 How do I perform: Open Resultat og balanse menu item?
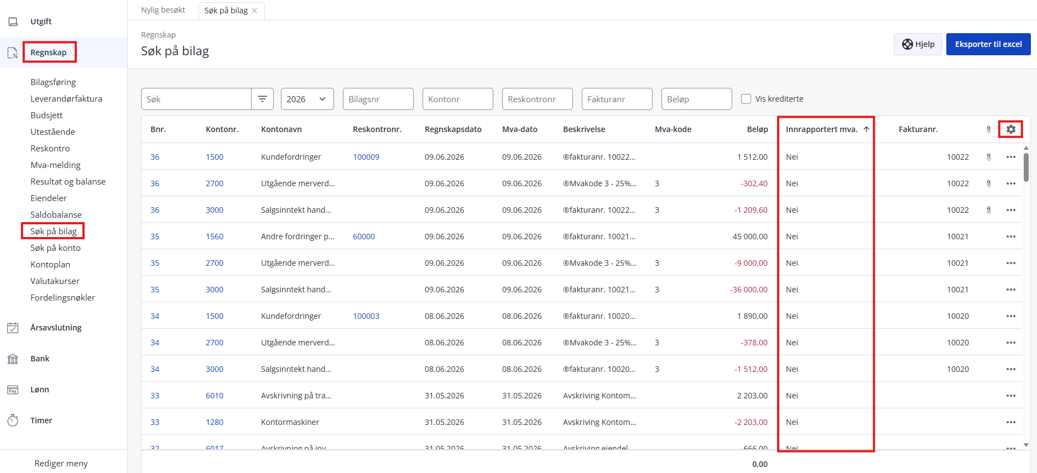tap(68, 182)
